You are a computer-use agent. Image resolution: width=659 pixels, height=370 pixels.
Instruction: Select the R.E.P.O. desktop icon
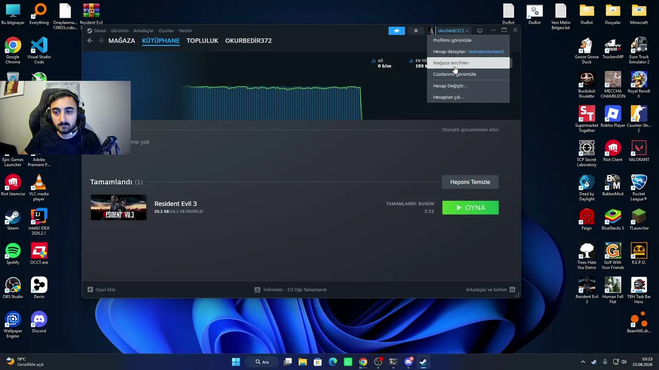pos(639,255)
